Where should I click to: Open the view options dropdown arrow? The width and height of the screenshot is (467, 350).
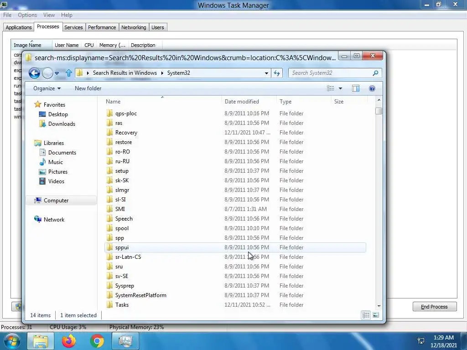click(x=340, y=88)
